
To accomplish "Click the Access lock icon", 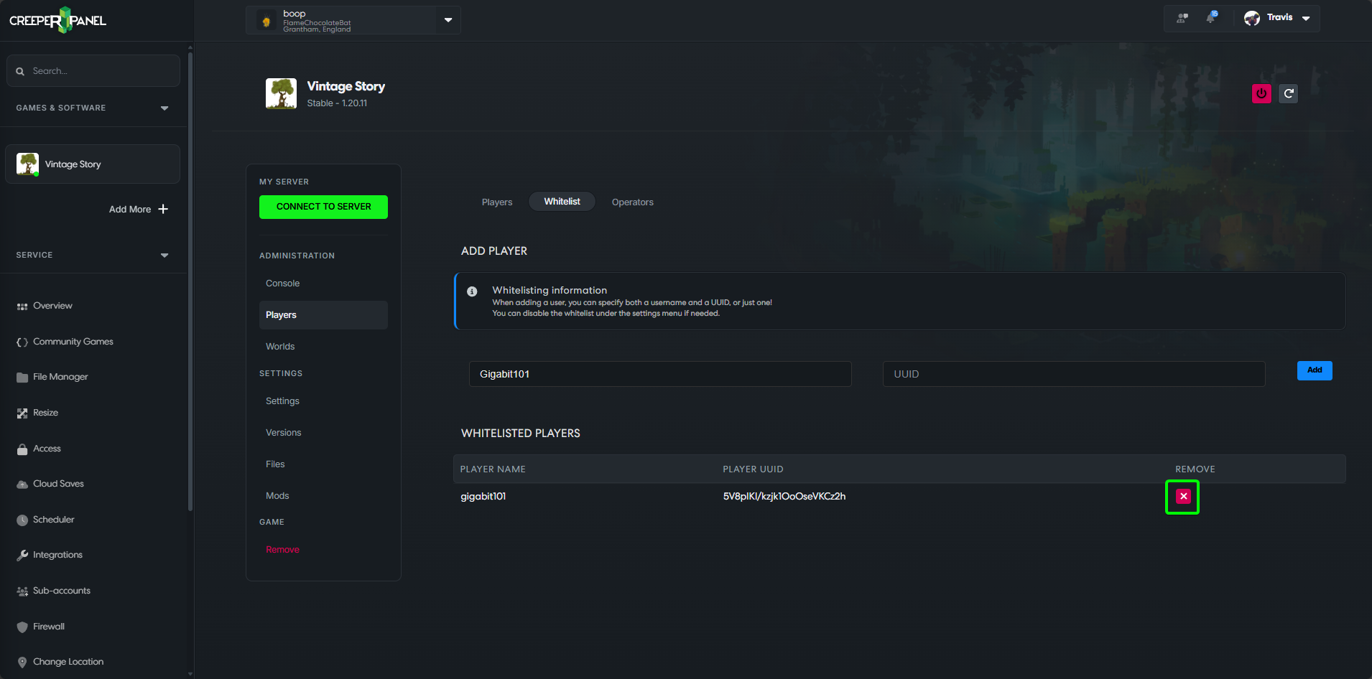I will [22, 449].
